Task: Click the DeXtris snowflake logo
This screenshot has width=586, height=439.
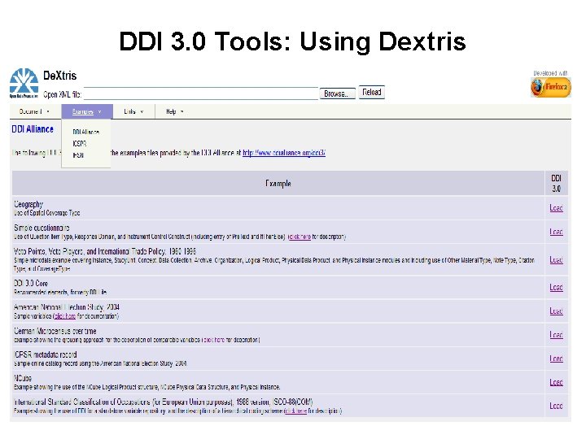Action: (24, 83)
